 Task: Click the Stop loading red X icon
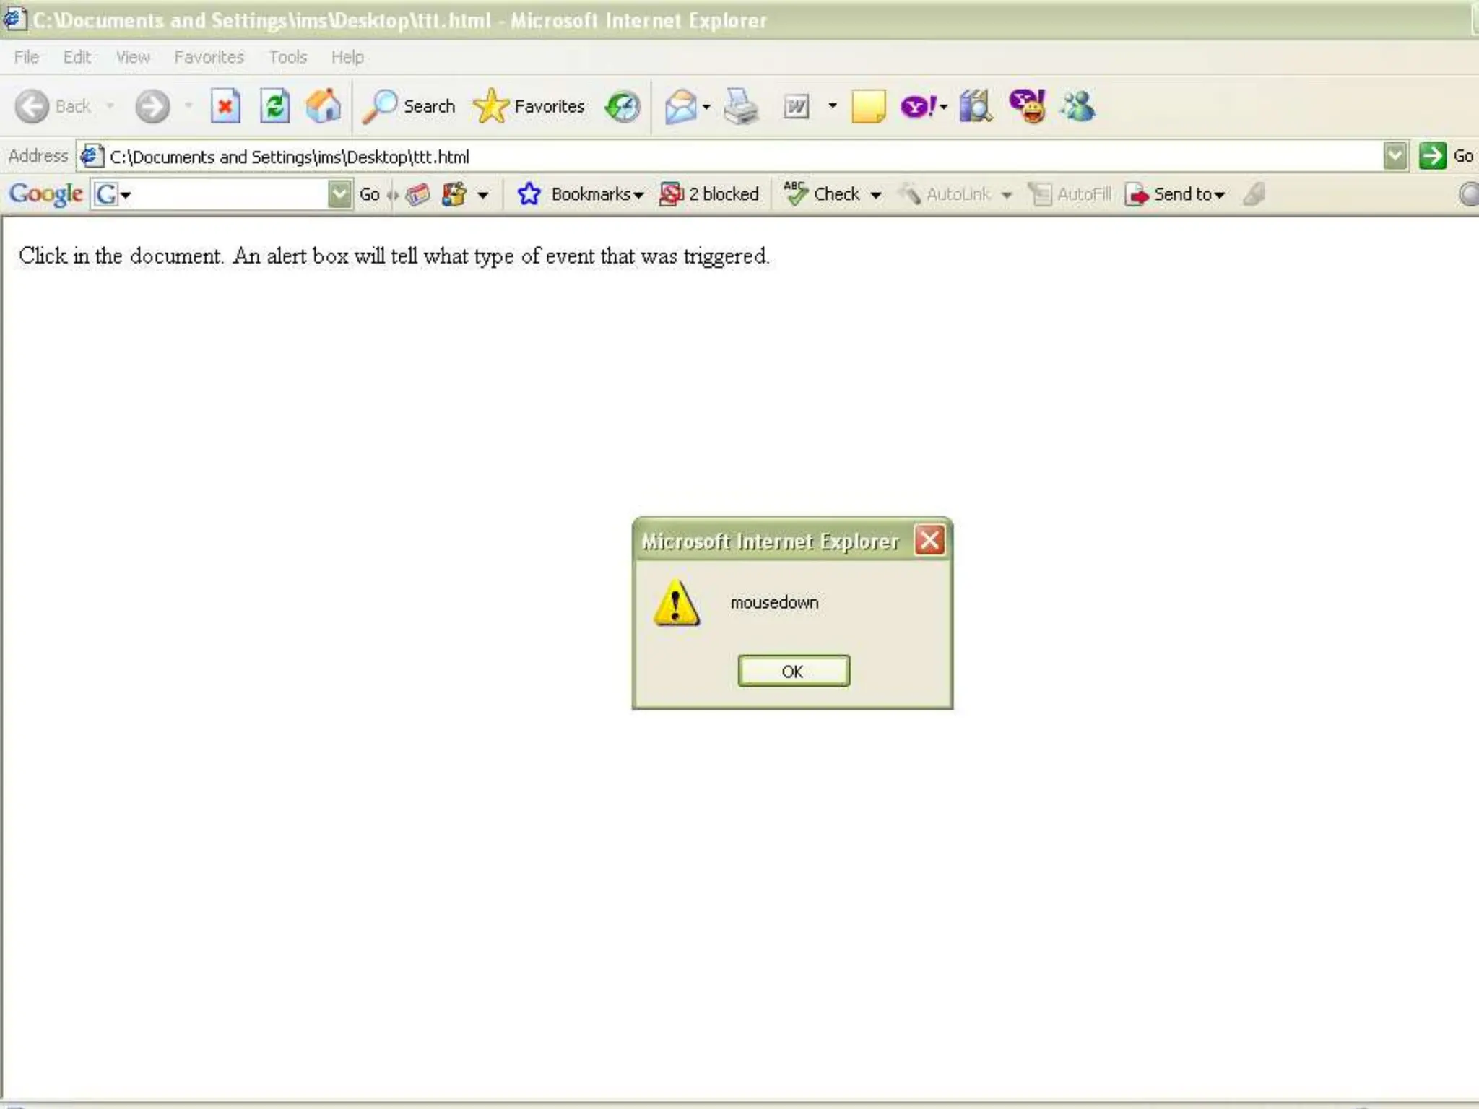point(225,107)
